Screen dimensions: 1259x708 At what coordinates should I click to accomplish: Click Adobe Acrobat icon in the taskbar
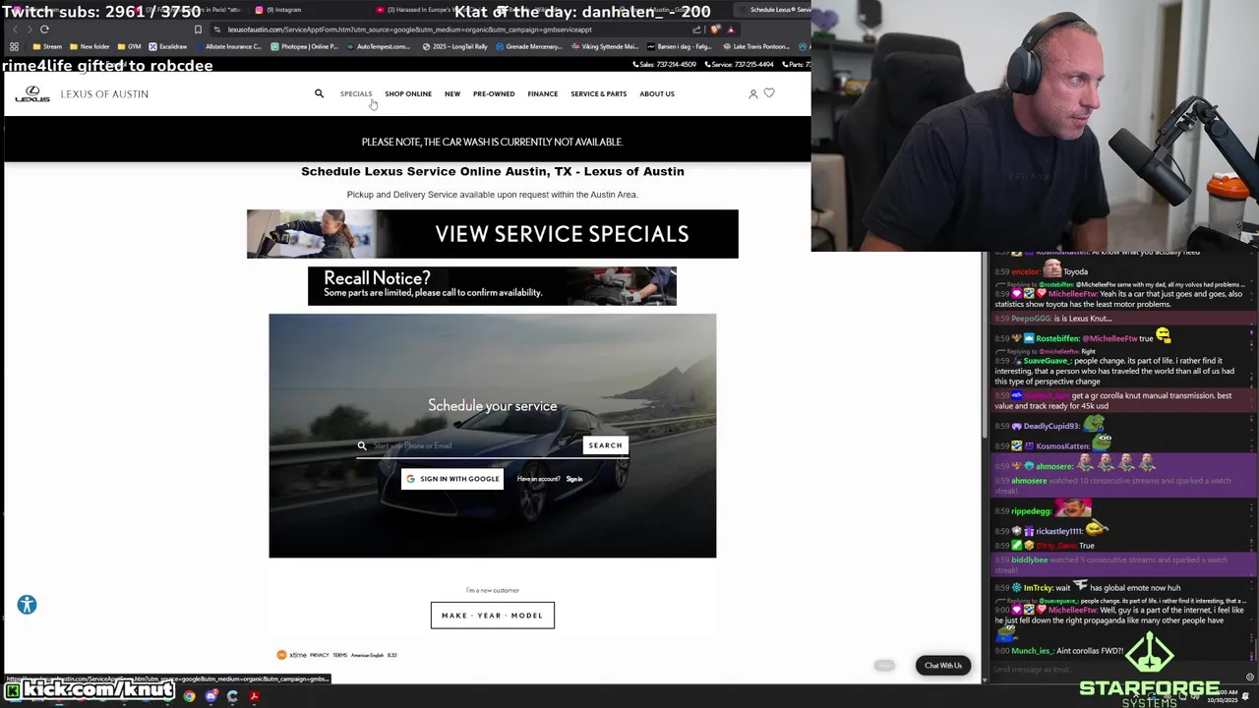coord(254,696)
